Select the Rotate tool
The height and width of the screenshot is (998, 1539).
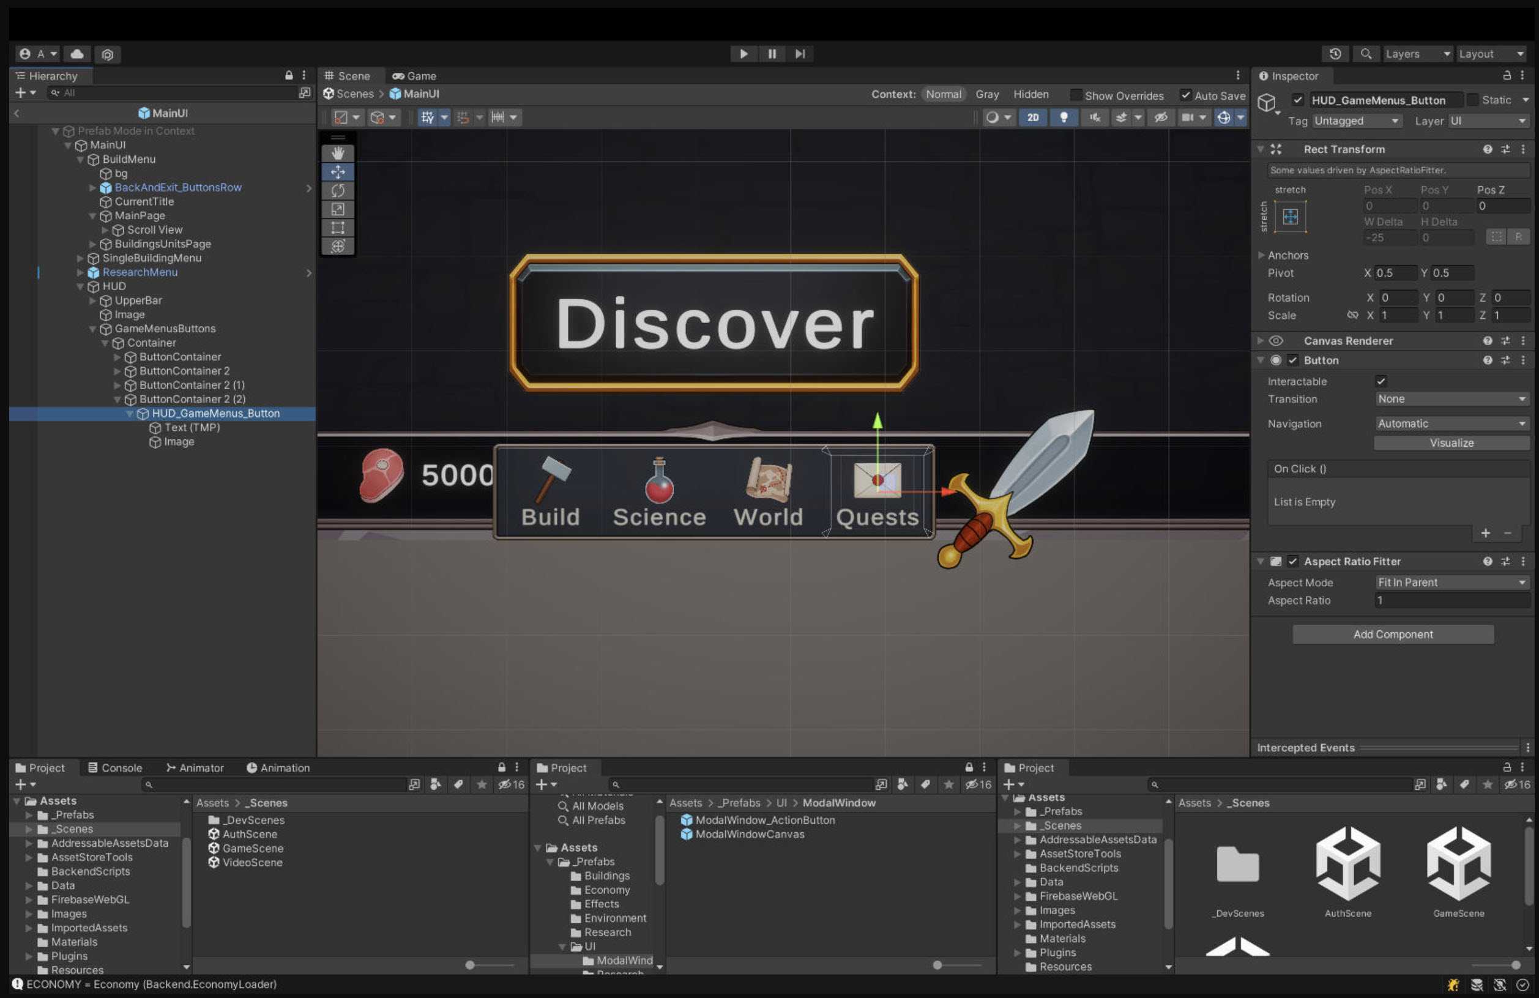point(338,191)
